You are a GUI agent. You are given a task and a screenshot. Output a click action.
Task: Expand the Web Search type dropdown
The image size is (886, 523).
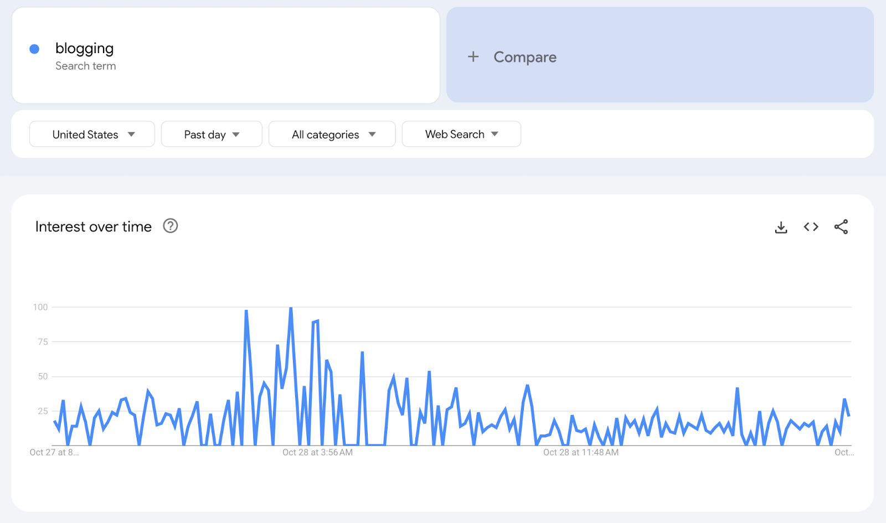461,134
